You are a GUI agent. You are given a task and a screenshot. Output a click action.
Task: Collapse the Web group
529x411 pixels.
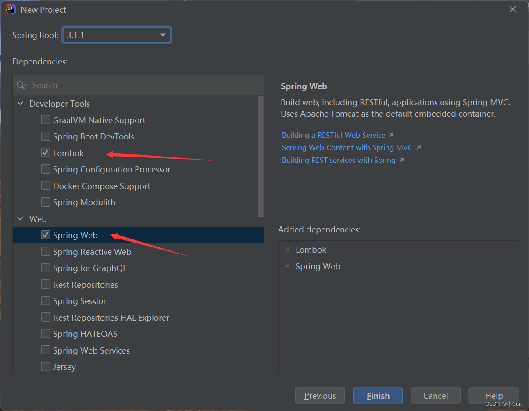coord(20,218)
